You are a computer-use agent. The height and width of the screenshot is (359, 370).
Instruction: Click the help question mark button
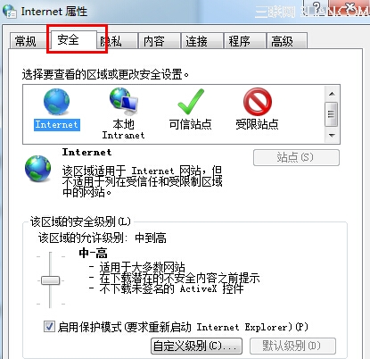click(317, 8)
